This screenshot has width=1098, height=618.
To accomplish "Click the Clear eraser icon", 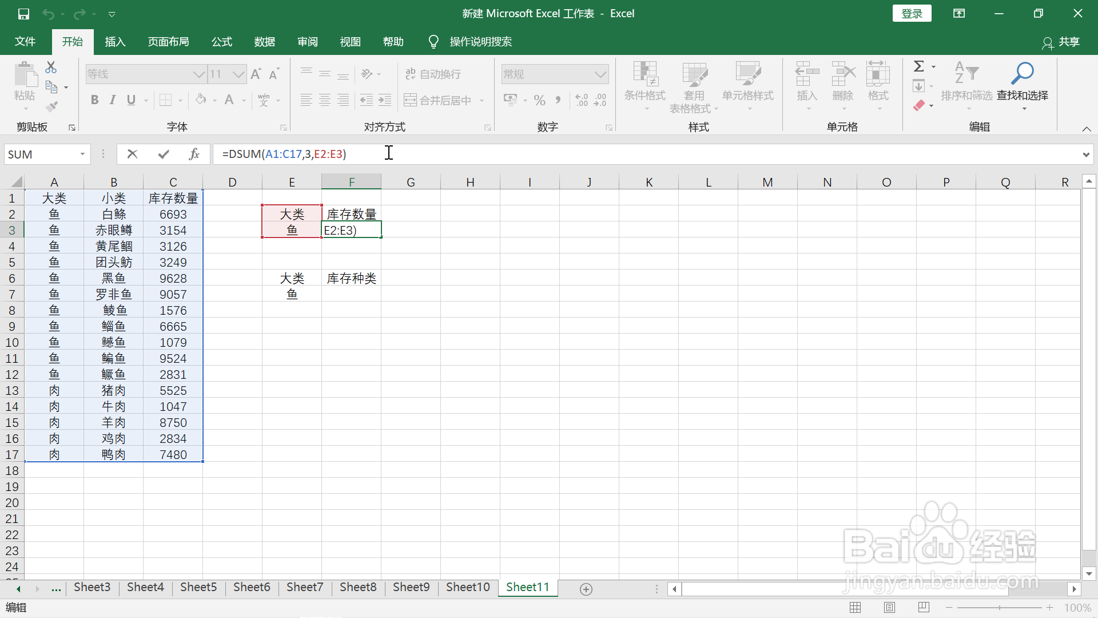I will [919, 105].
